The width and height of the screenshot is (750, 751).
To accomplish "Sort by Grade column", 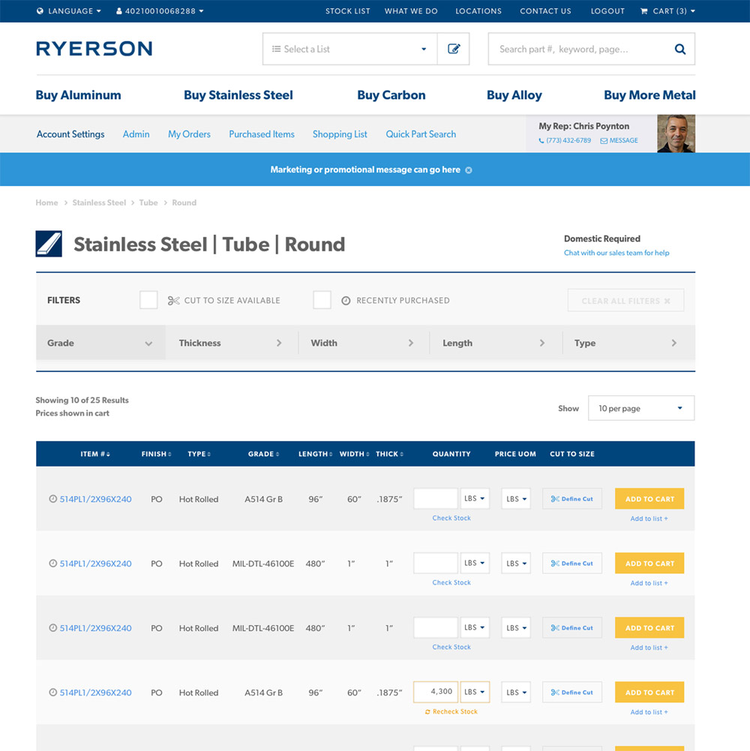I will (x=263, y=454).
